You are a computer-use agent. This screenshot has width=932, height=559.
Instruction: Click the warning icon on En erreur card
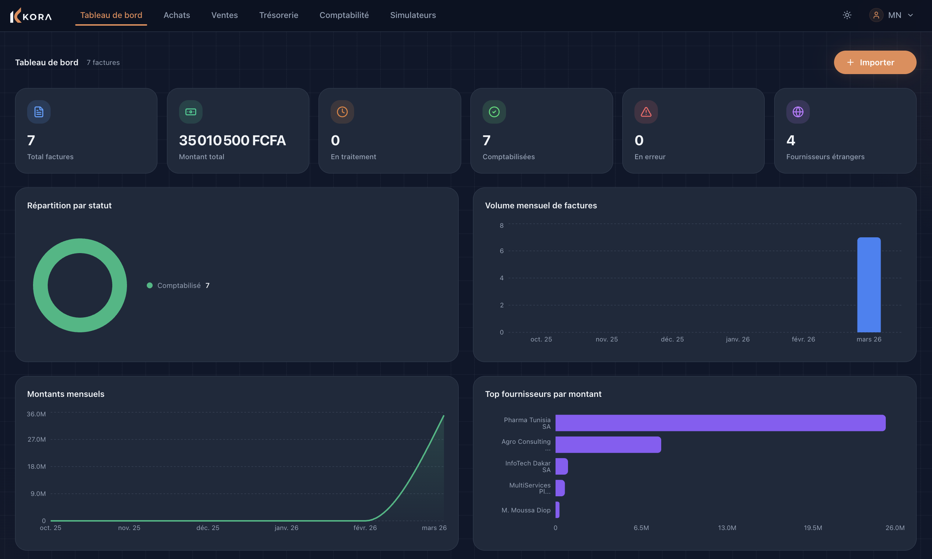pos(646,112)
